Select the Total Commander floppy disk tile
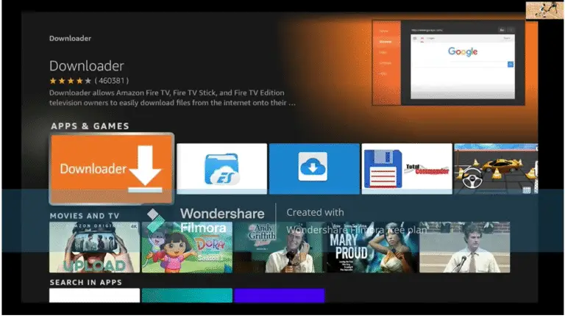 pyautogui.click(x=406, y=168)
